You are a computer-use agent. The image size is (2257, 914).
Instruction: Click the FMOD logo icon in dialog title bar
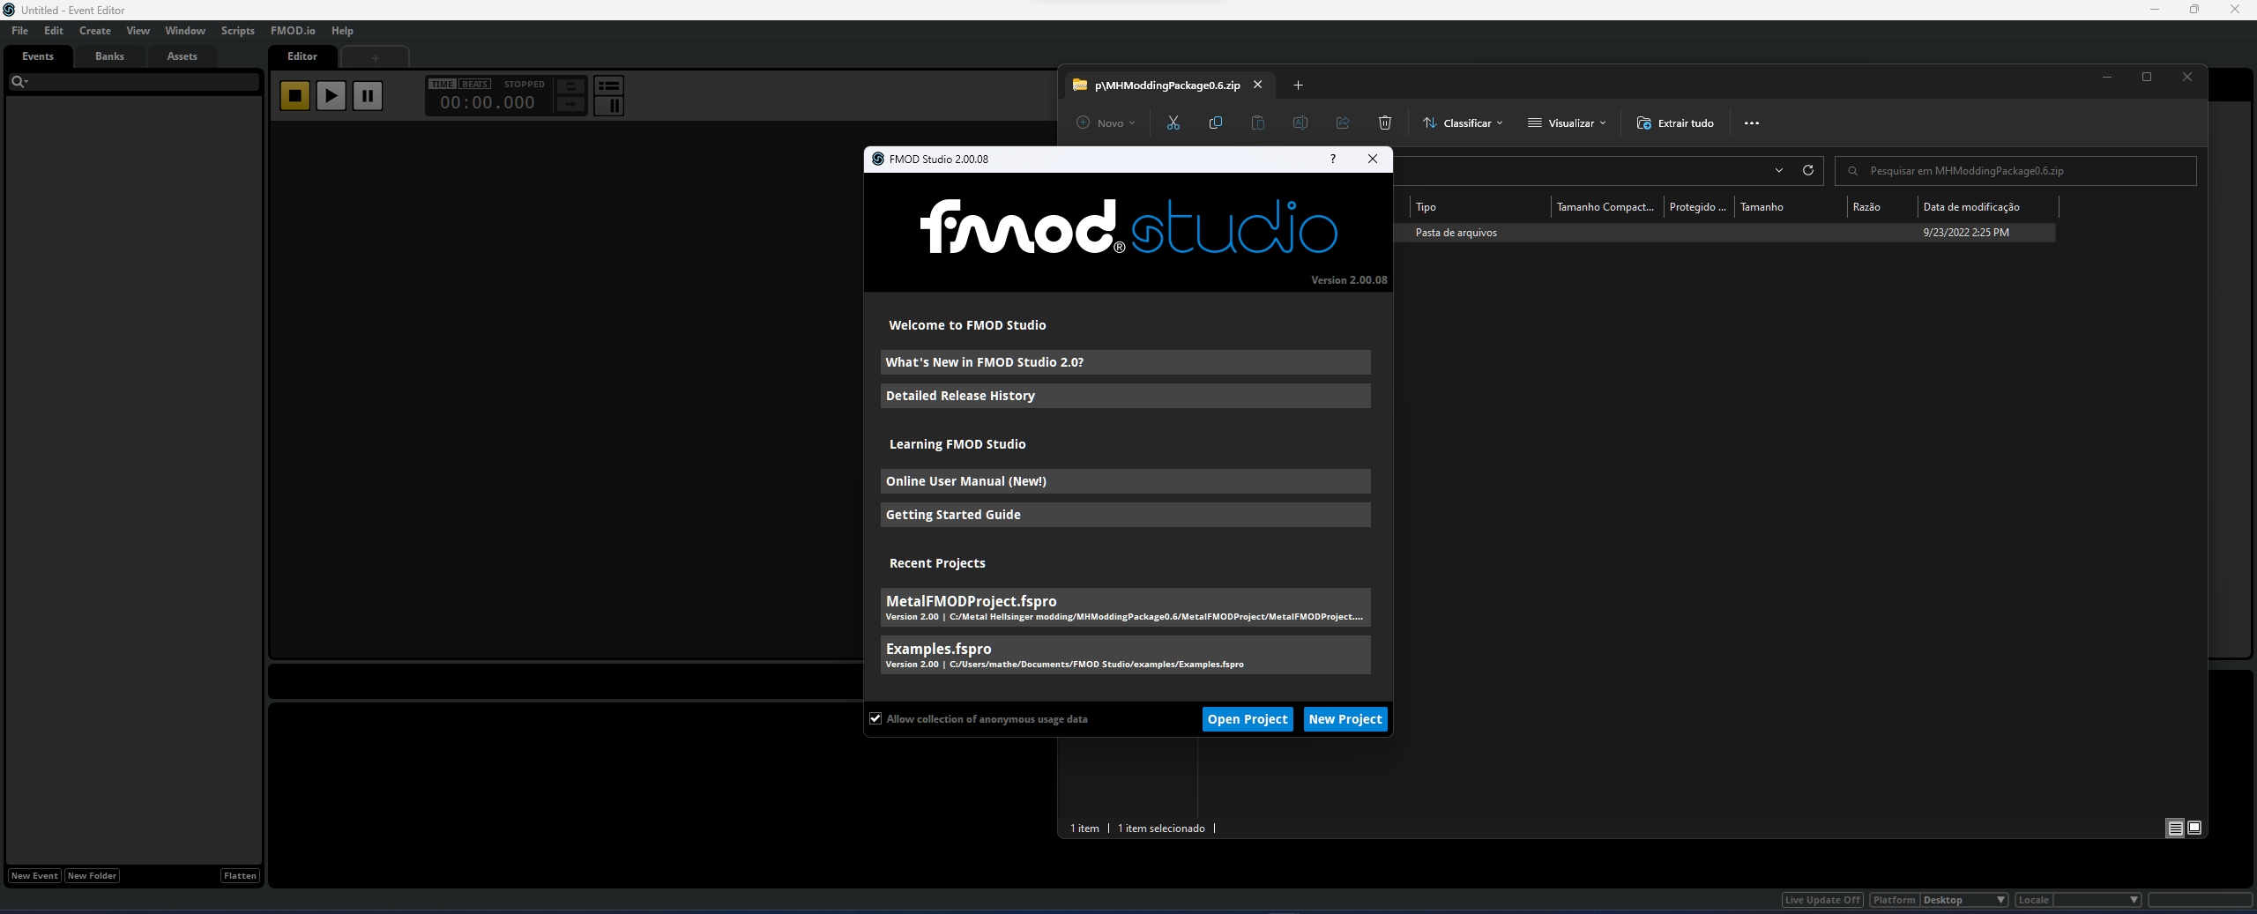(x=878, y=160)
